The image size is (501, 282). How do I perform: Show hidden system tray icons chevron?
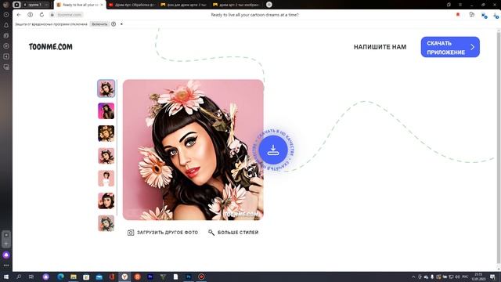pyautogui.click(x=413, y=277)
